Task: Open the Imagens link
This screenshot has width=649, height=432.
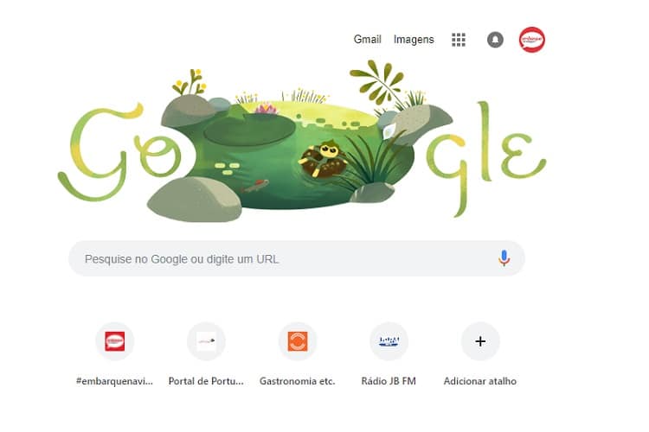Action: pos(414,39)
